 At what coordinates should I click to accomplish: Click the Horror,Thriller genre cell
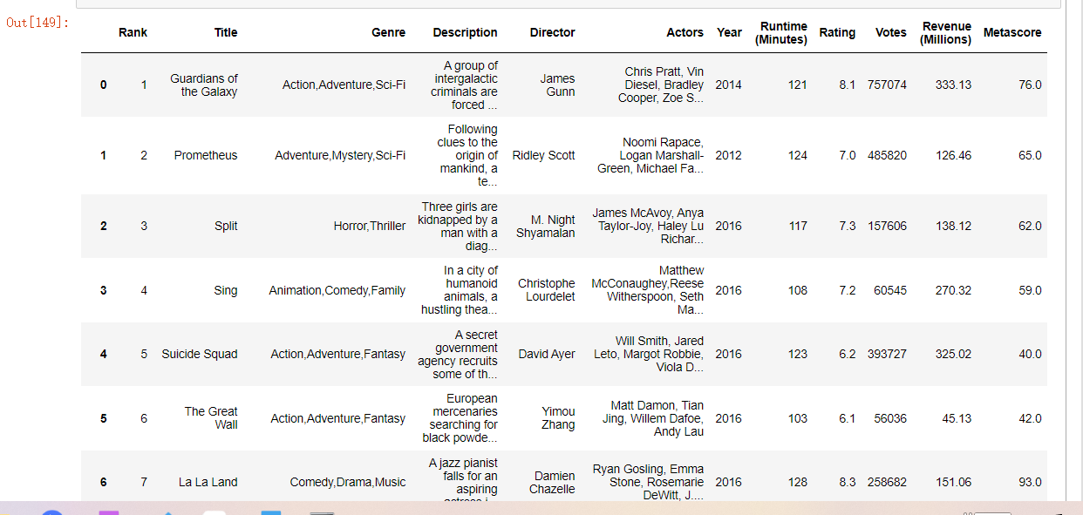[x=370, y=226]
